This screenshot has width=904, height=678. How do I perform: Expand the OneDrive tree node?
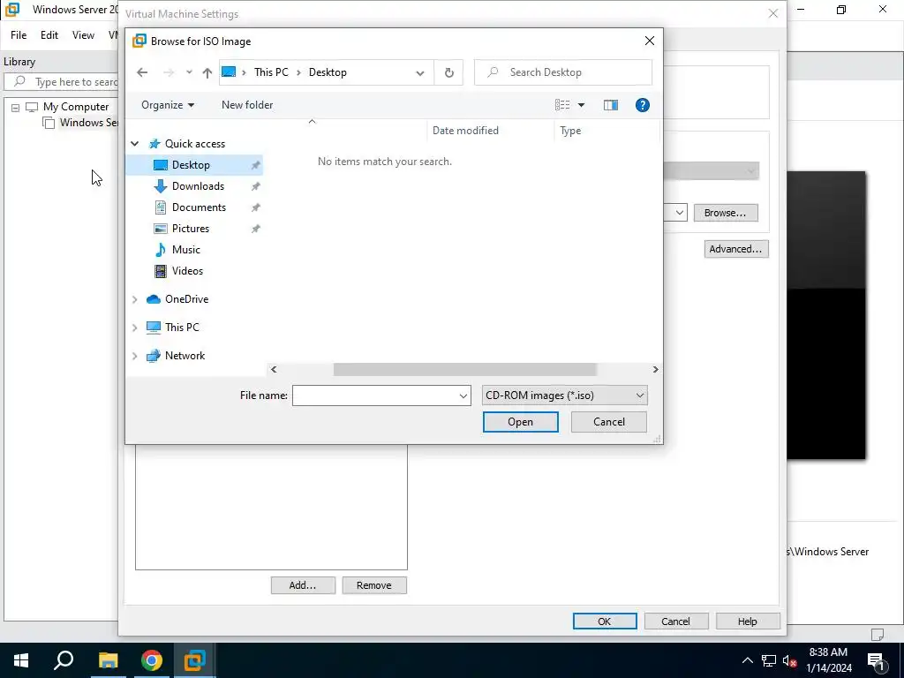pos(135,299)
